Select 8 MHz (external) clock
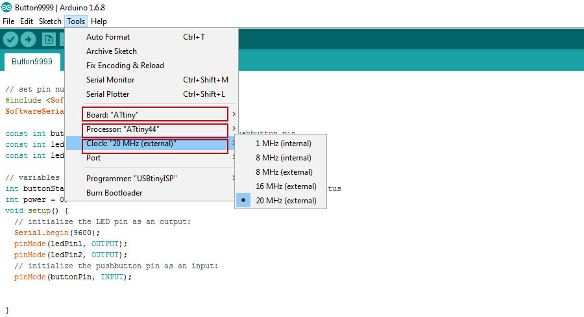 click(281, 171)
